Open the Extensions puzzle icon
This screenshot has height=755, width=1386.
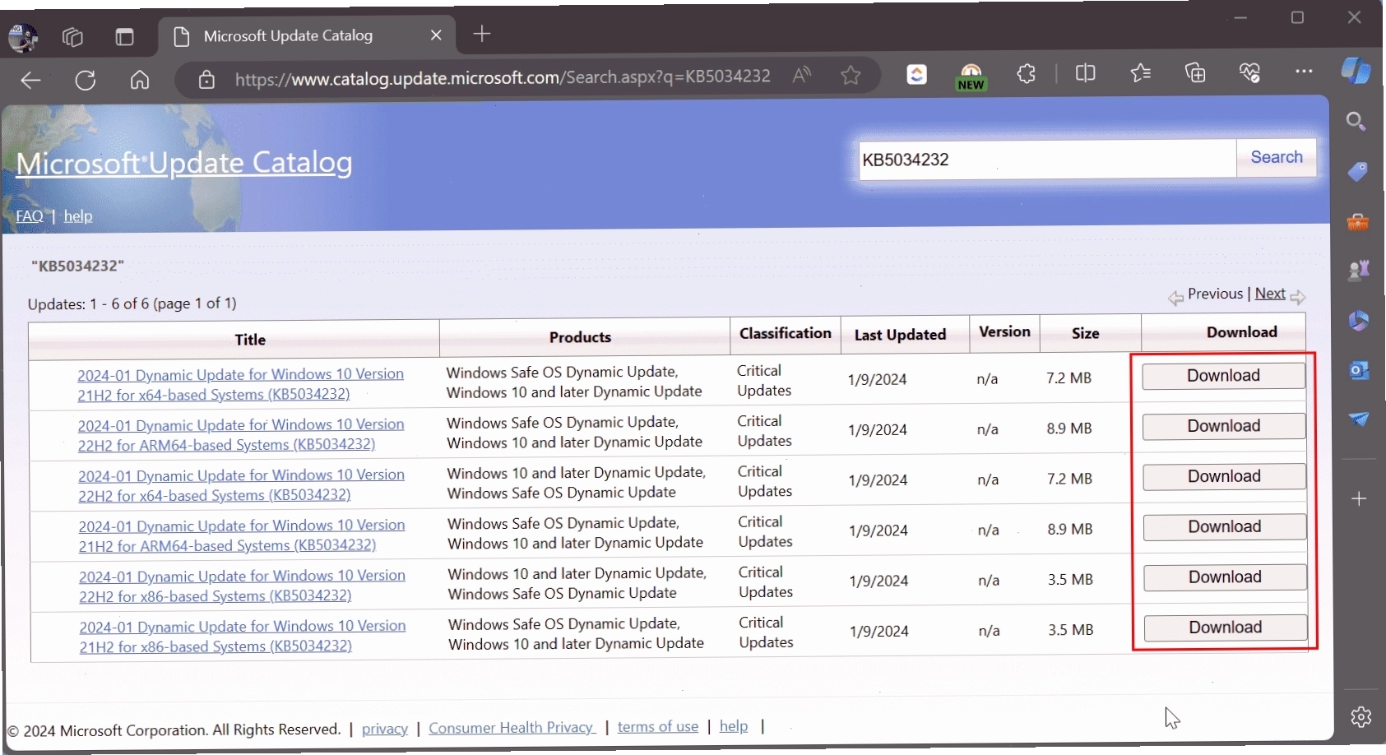[1027, 73]
